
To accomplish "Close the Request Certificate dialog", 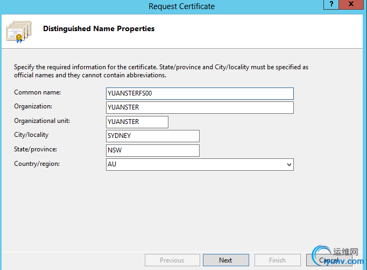I will coord(352,4).
